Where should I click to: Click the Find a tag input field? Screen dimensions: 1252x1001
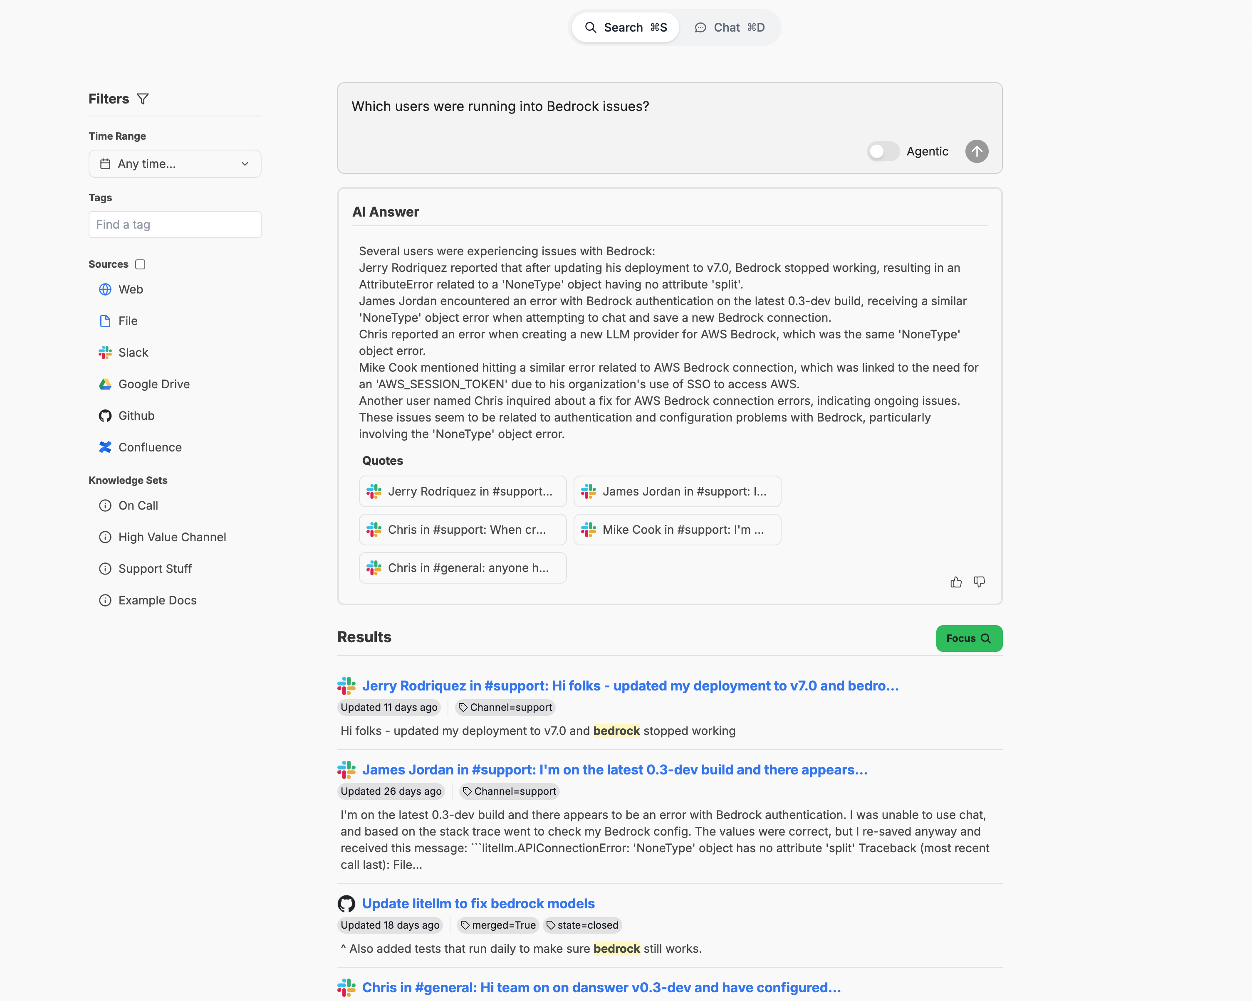coord(175,224)
